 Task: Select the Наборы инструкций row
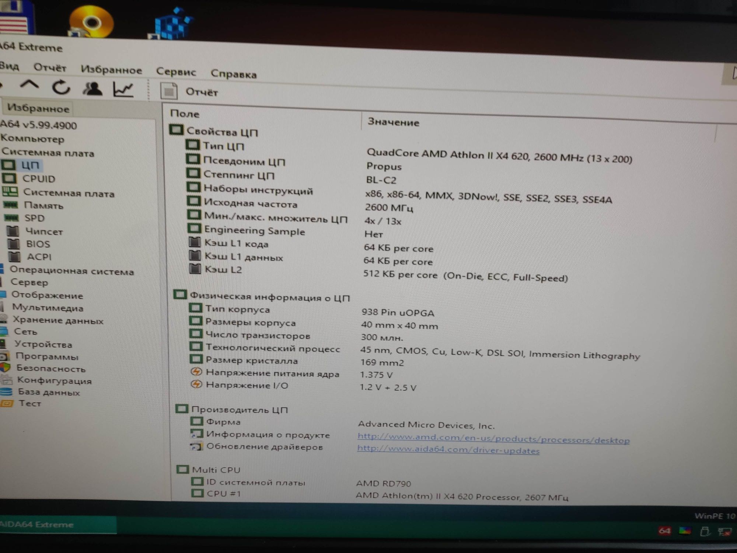(399, 194)
